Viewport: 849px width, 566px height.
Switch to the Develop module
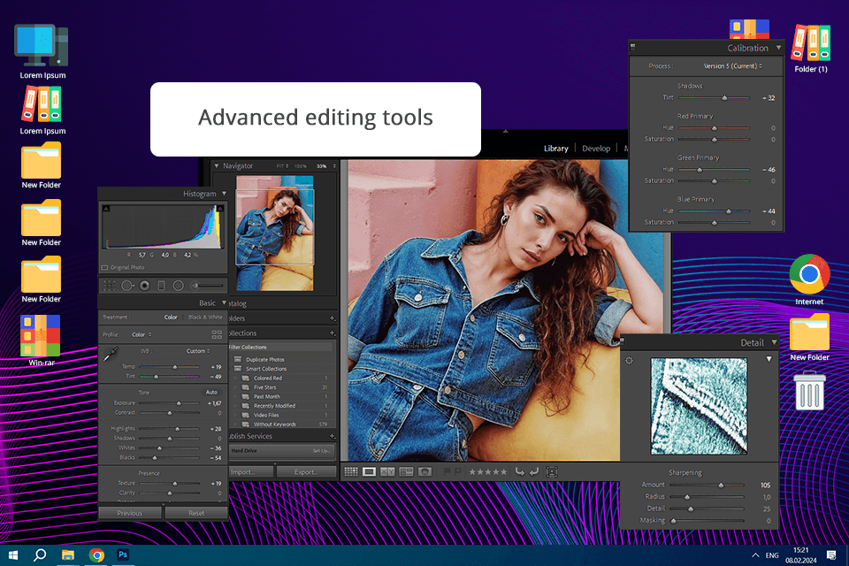[595, 149]
